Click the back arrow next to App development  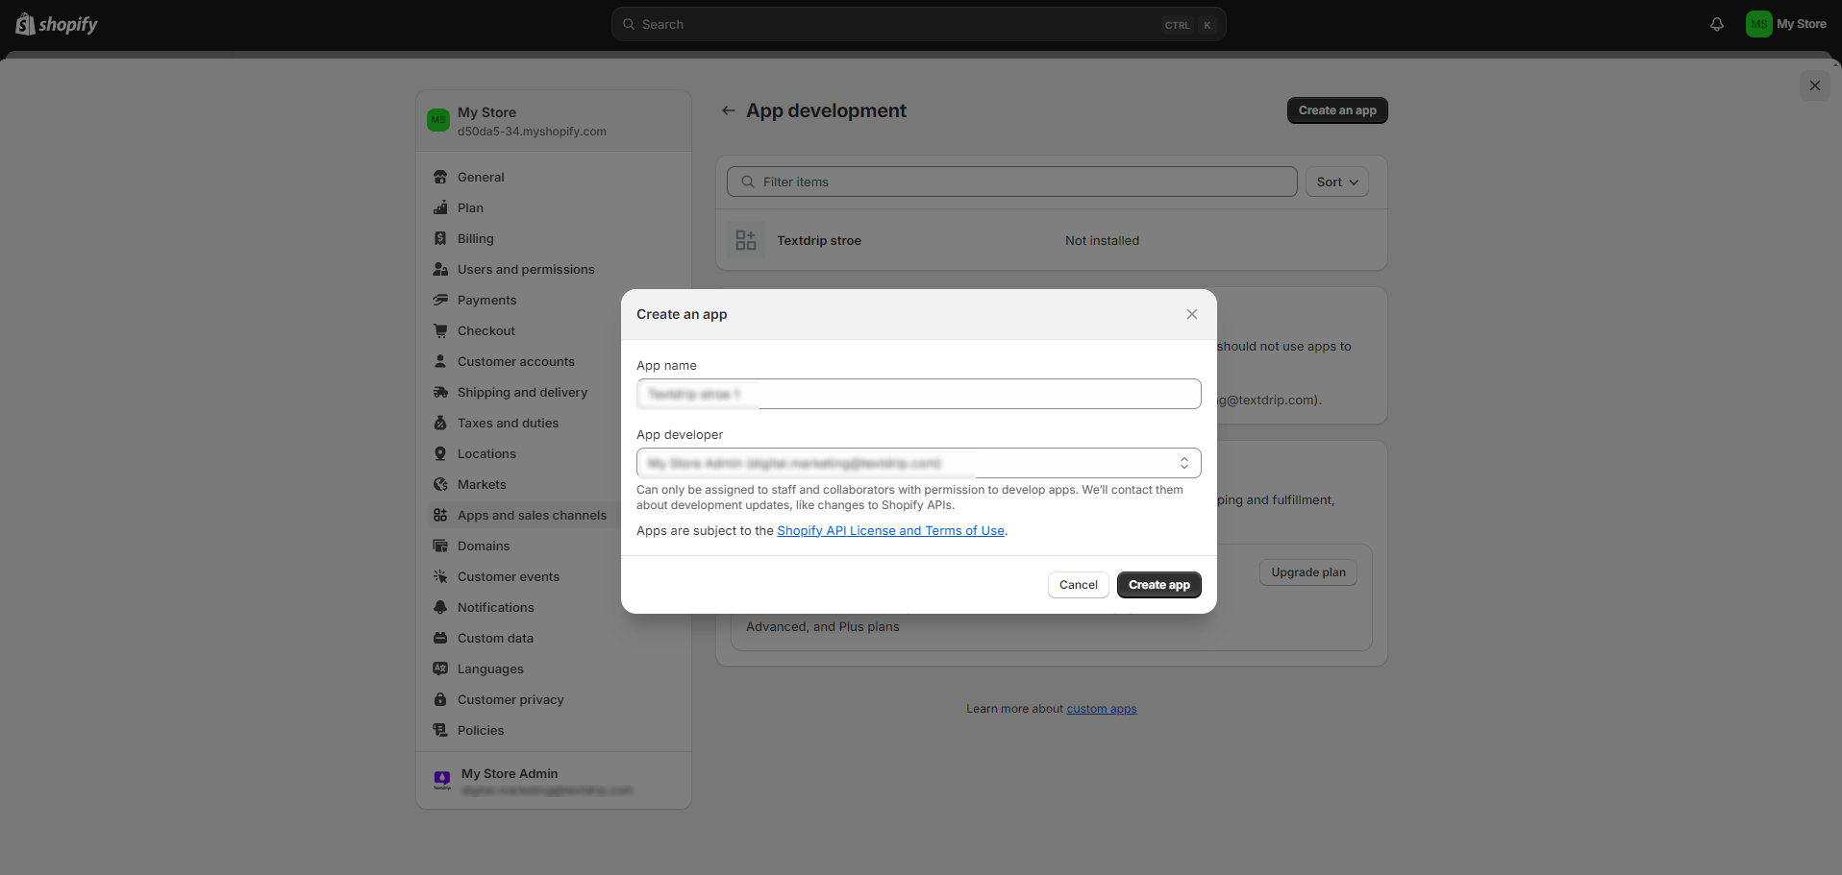tap(729, 110)
